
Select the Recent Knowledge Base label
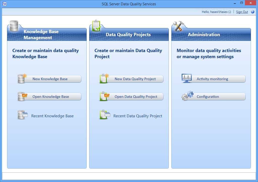52,116
